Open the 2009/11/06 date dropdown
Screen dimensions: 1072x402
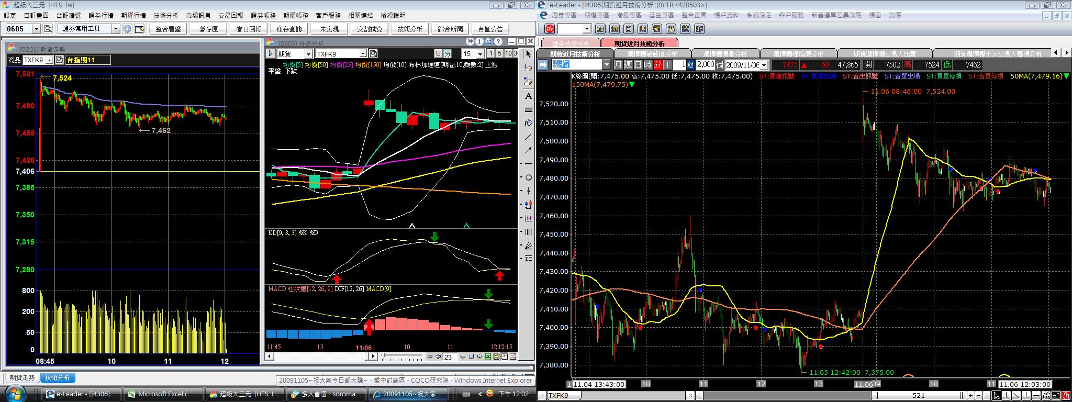(x=764, y=65)
